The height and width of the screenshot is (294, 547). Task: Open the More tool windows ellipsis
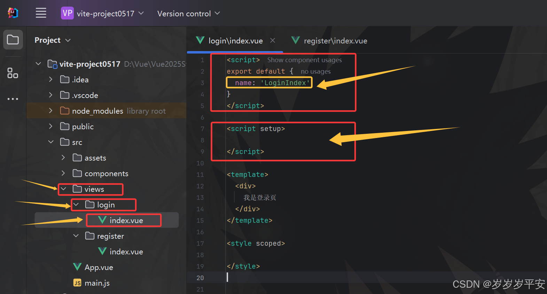[13, 99]
